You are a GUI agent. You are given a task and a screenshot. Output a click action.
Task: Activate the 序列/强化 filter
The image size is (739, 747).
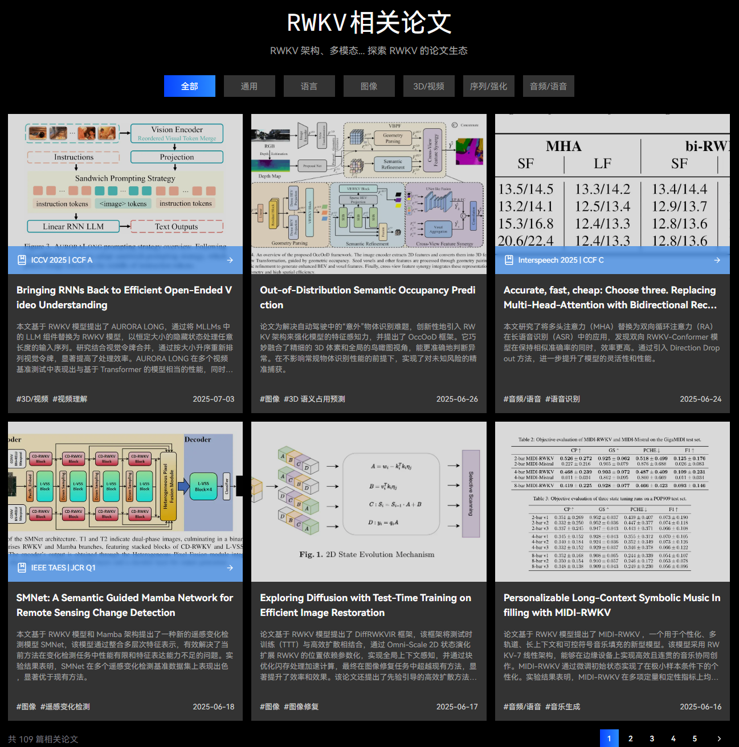(488, 86)
